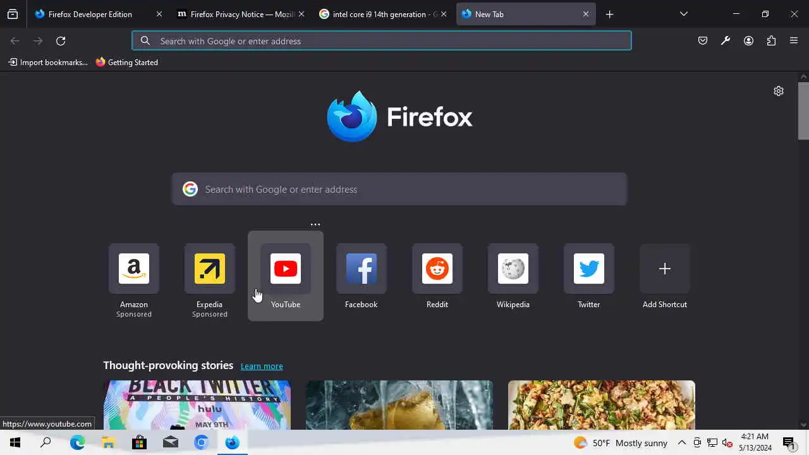Open Windows taskbar search
Image resolution: width=809 pixels, height=455 pixels.
(46, 442)
